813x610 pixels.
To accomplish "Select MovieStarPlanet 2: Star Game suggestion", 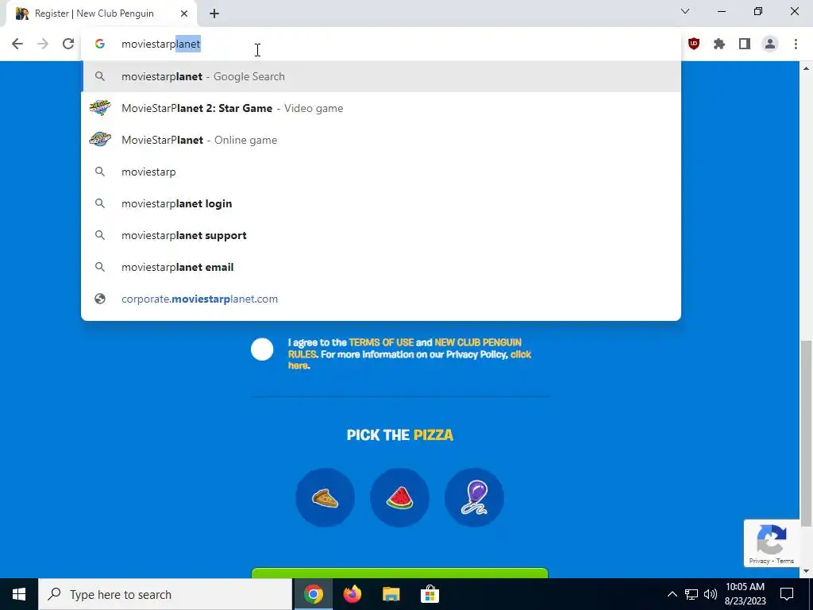I will [381, 108].
